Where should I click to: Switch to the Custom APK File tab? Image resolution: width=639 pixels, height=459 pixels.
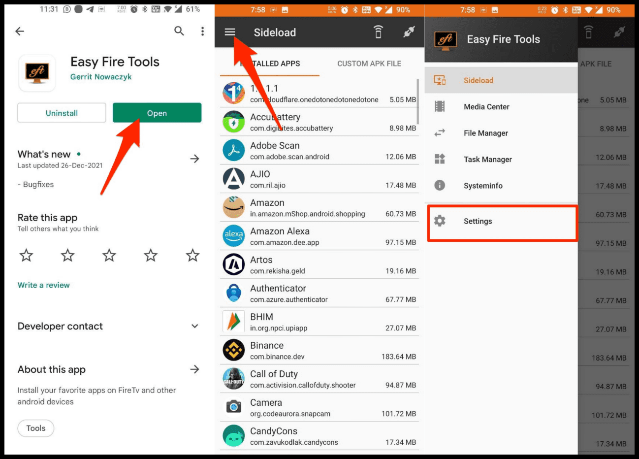click(x=369, y=64)
